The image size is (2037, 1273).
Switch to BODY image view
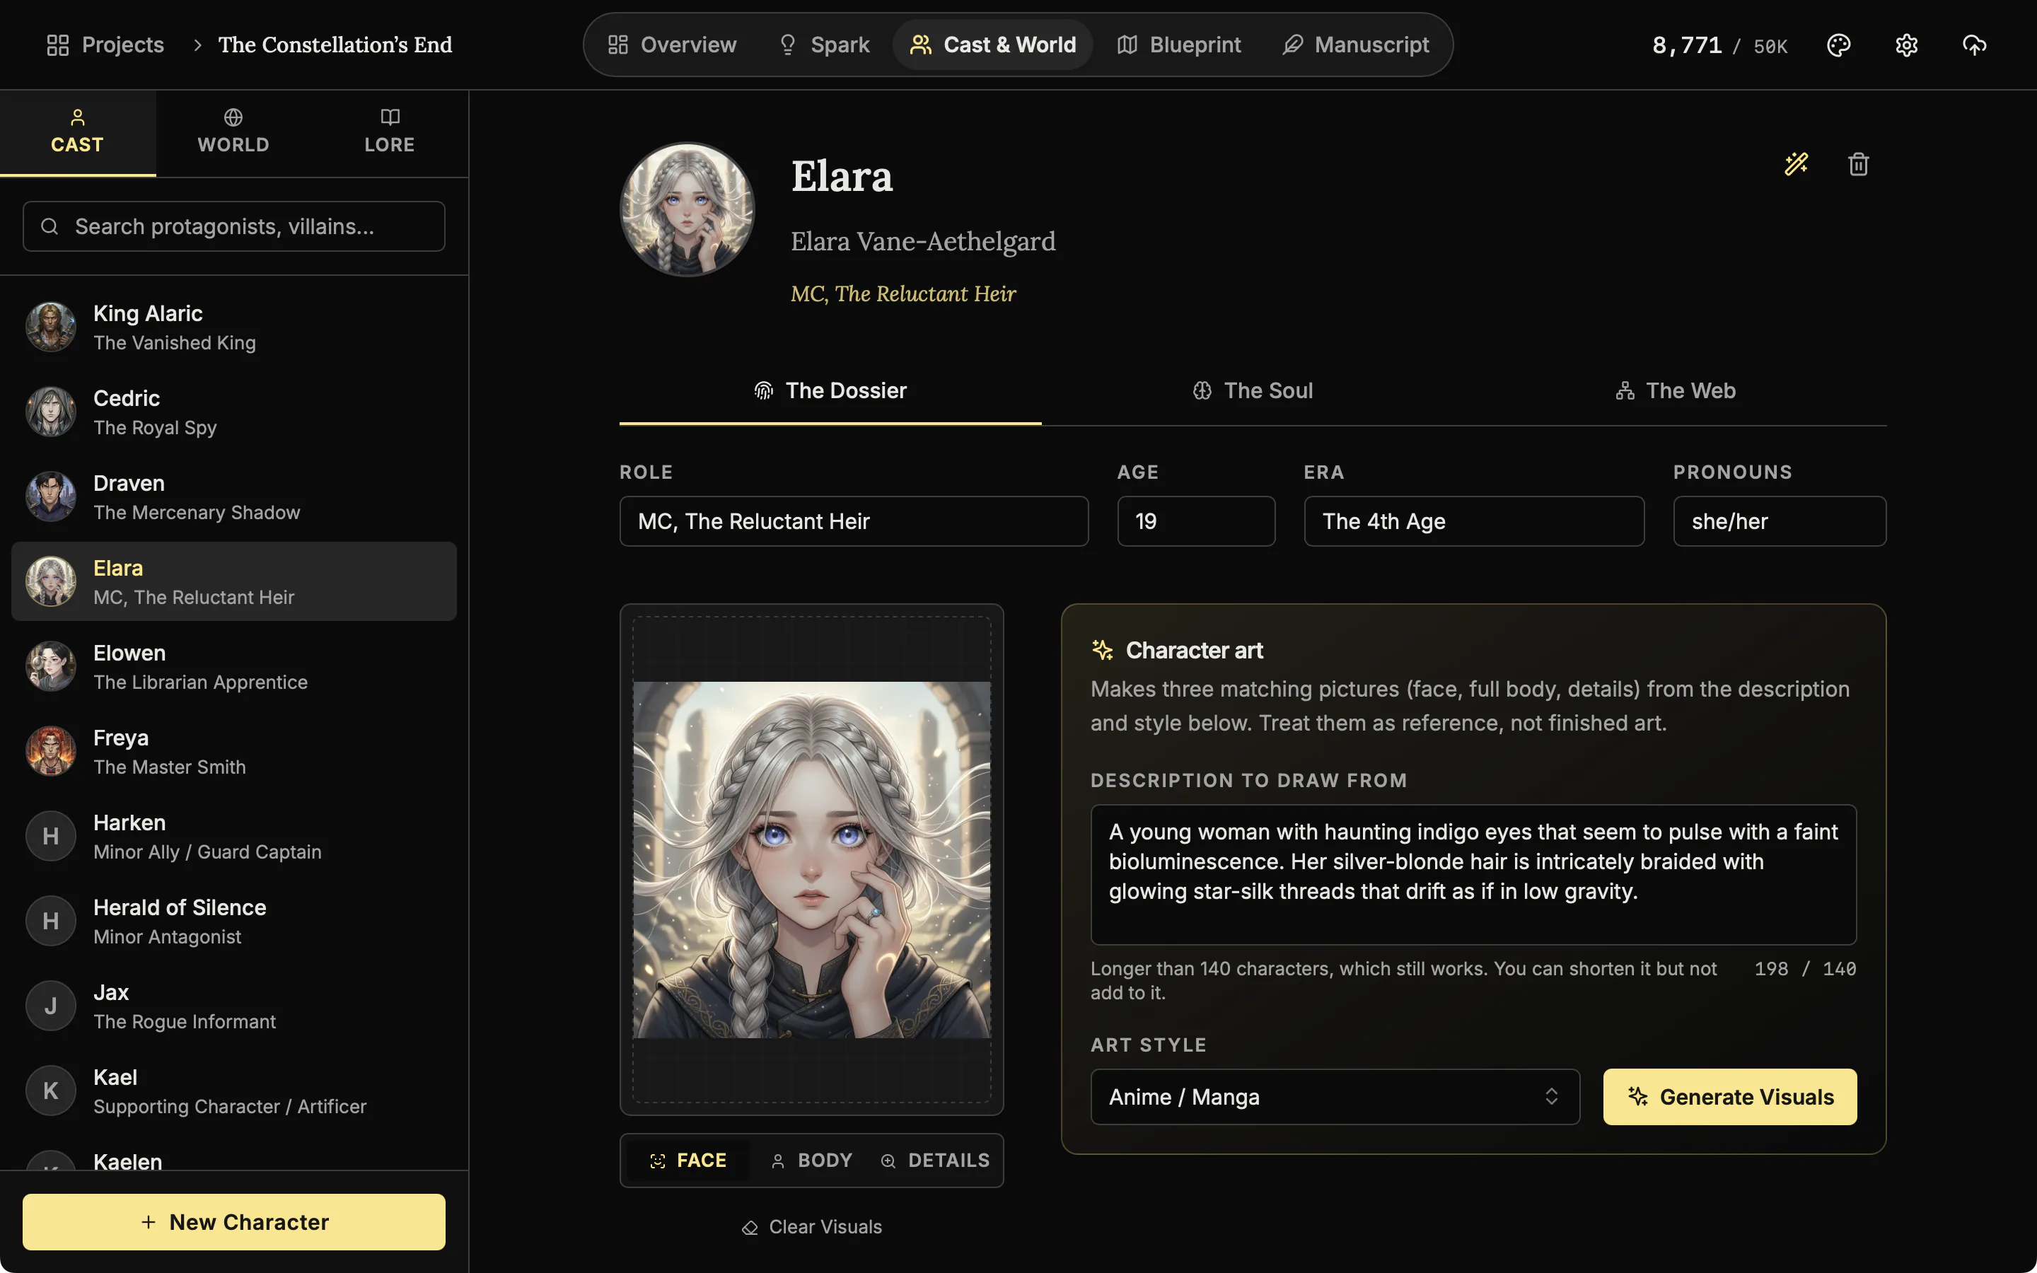click(811, 1160)
